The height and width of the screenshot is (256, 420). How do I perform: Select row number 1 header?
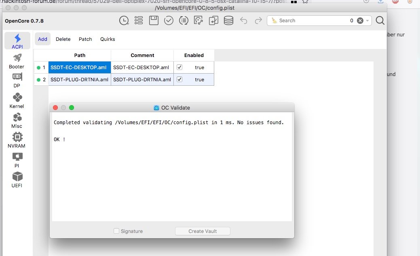pos(41,67)
